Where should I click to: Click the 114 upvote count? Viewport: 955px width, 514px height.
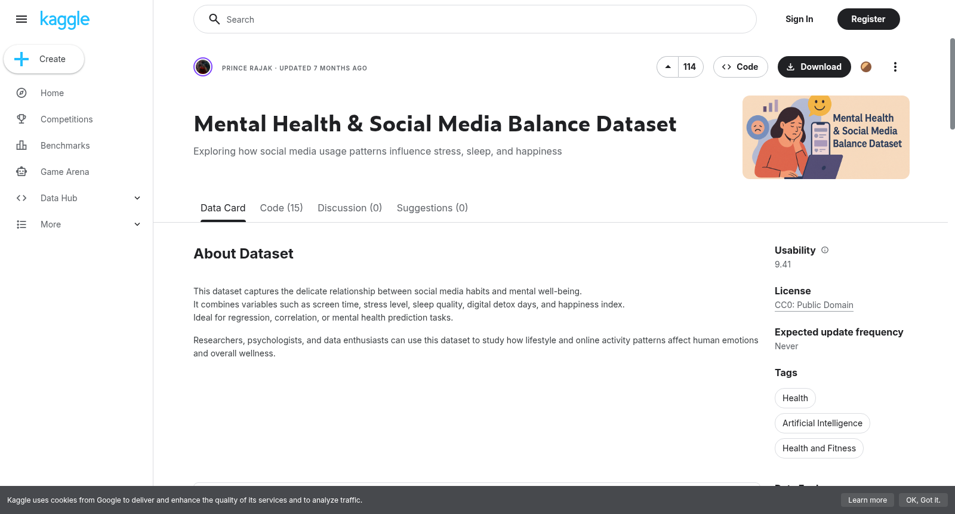[691, 67]
